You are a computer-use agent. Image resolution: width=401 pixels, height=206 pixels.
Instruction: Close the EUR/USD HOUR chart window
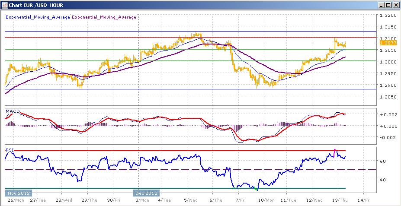[395, 5]
